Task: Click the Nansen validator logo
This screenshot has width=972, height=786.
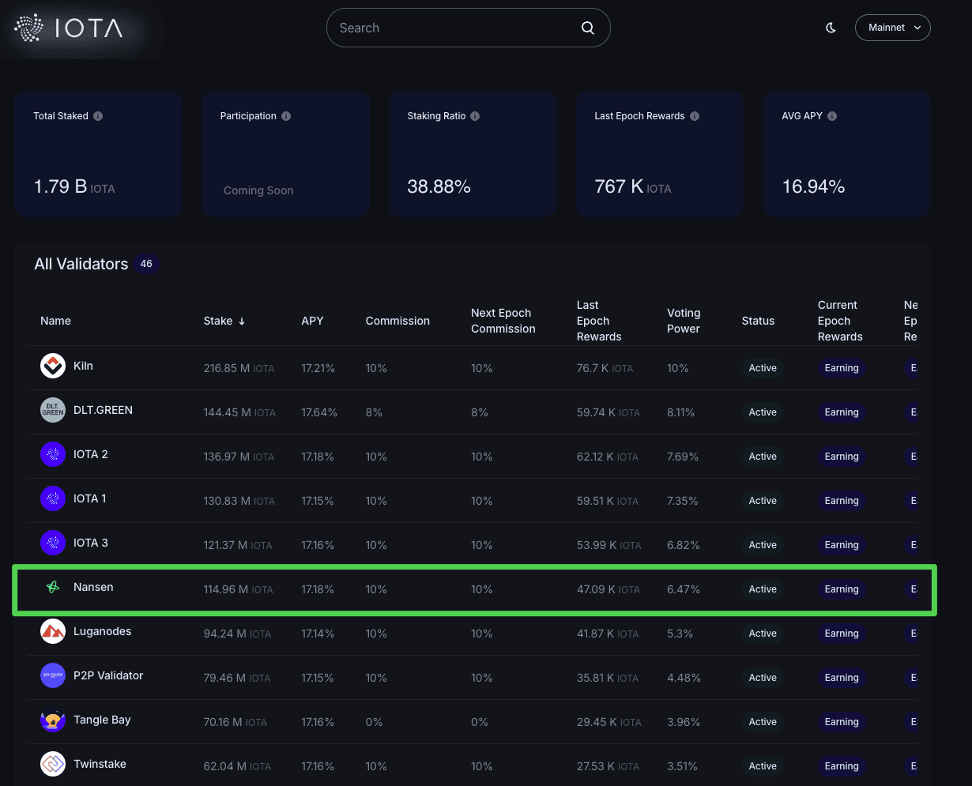Action: [x=53, y=588]
